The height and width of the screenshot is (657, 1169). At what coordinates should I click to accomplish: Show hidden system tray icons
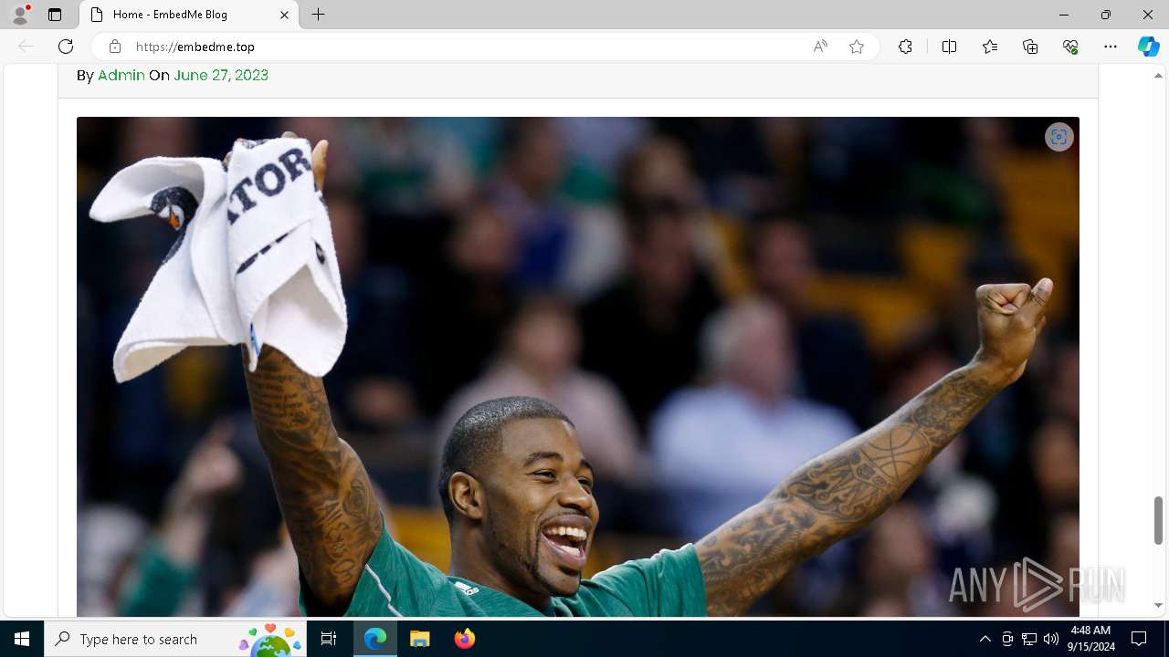pyautogui.click(x=985, y=639)
